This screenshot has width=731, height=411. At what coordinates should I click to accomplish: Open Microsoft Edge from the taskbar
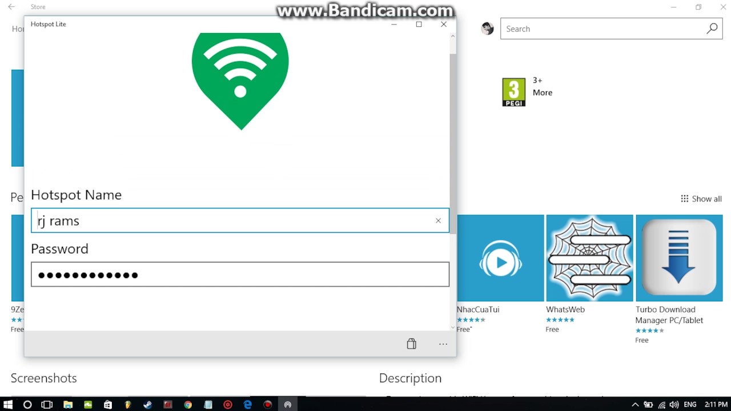pos(248,405)
